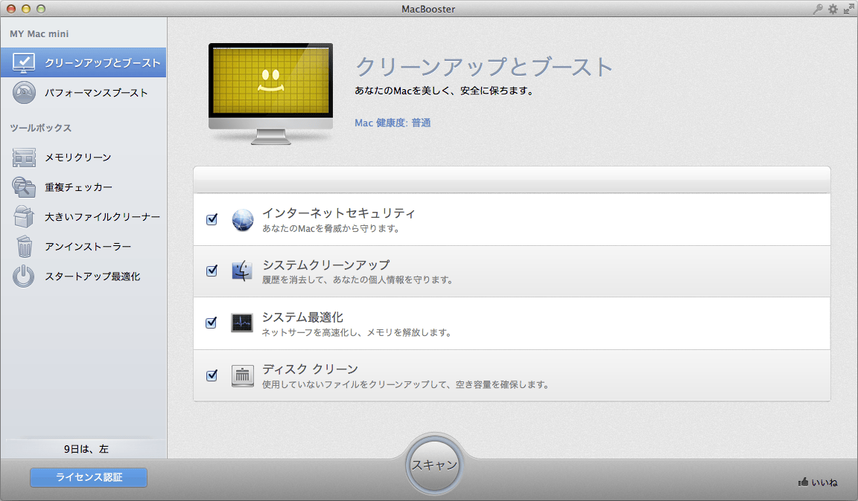Open 重複チェッカー tool
This screenshot has height=501, width=858.
[83, 187]
